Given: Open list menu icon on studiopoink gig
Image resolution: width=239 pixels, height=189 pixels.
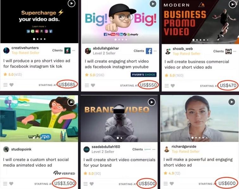Looking at the screenshot, I should [5, 184].
